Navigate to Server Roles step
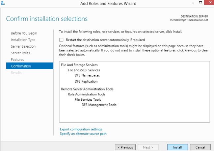The image size is (214, 151). click(x=20, y=53)
